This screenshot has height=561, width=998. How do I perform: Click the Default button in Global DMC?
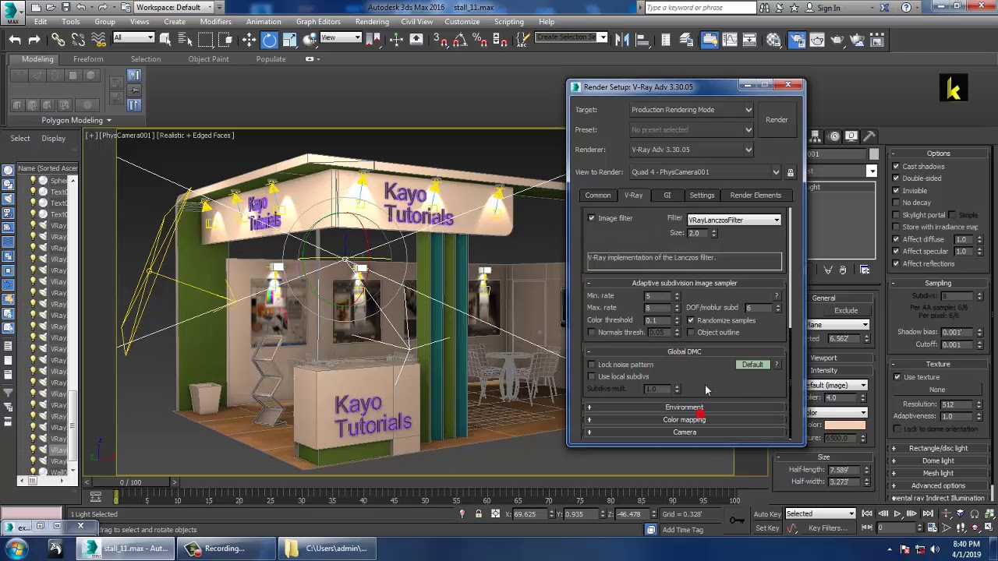(x=752, y=365)
